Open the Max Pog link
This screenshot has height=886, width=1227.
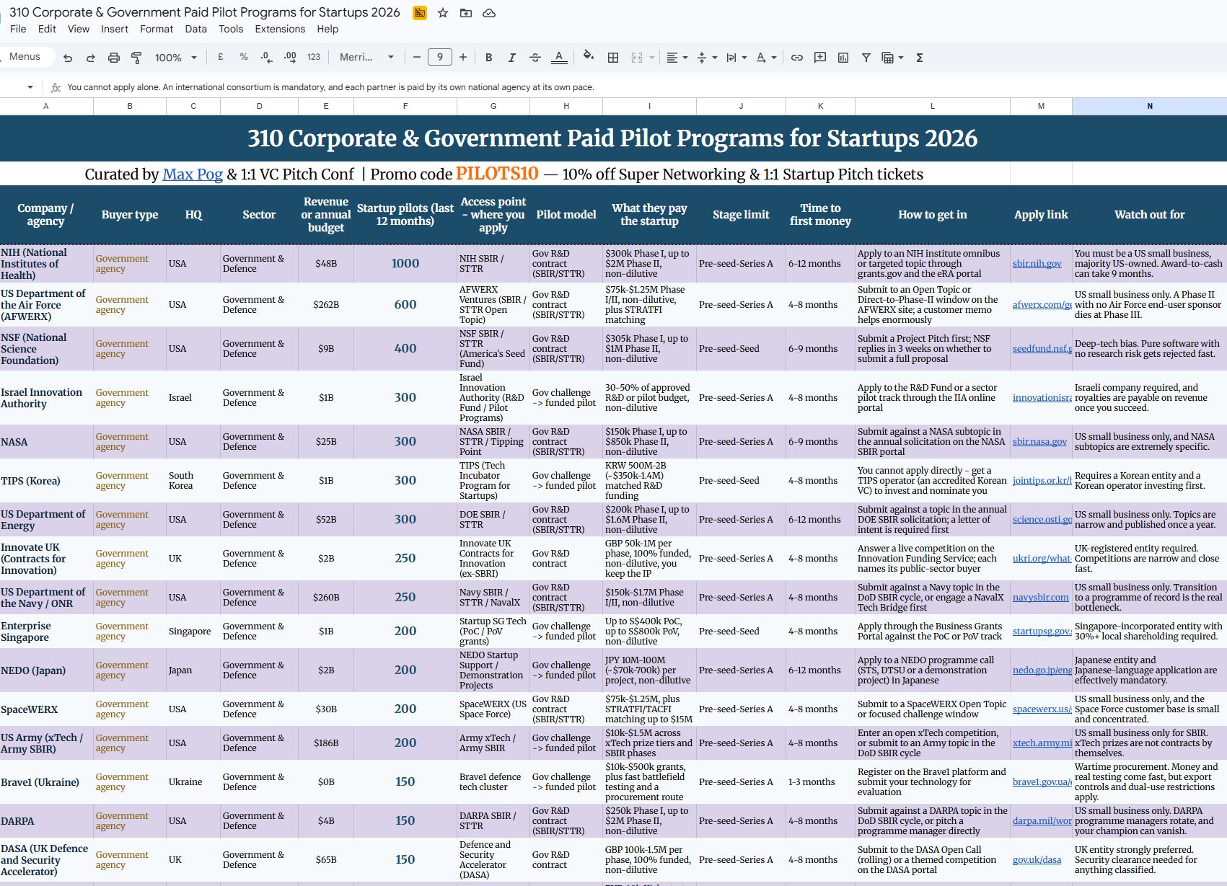(x=193, y=174)
